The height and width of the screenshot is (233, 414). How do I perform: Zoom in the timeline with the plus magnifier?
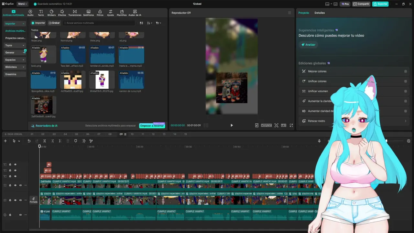[409, 141]
